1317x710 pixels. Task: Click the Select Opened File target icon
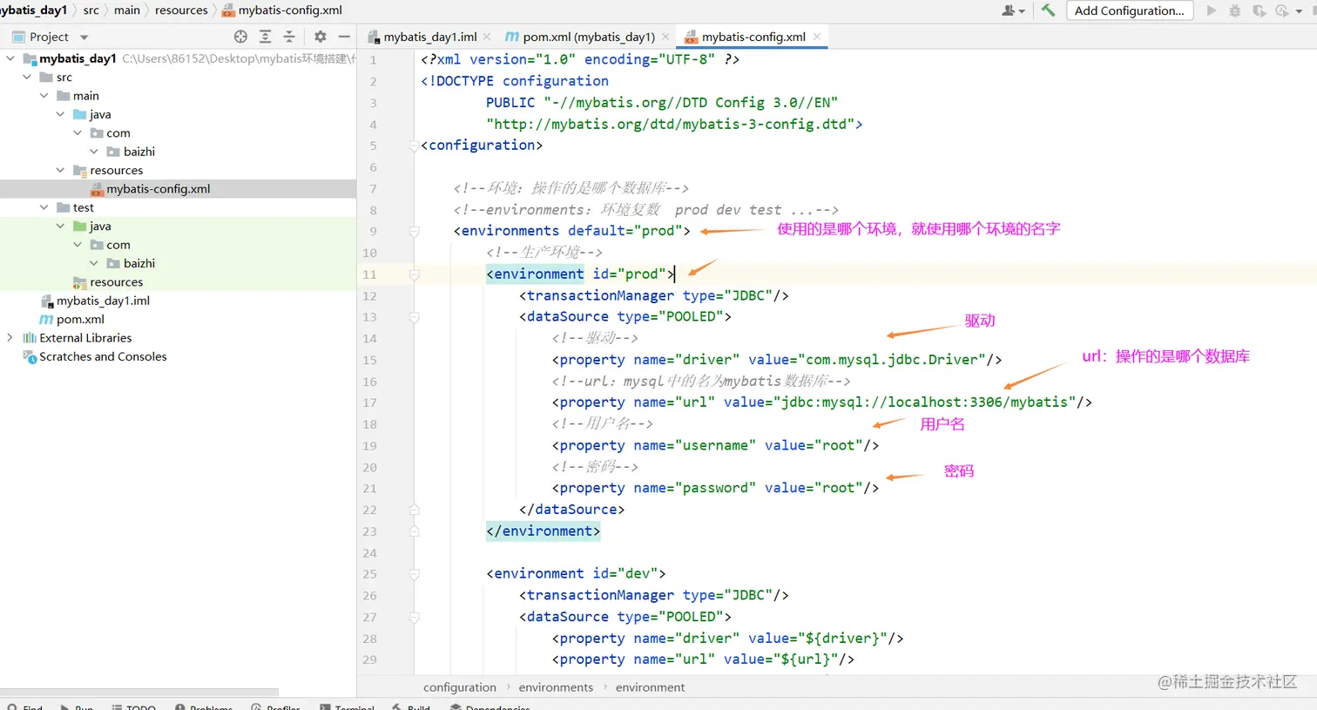click(x=240, y=37)
